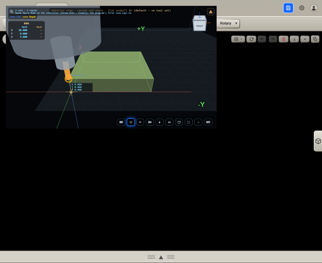Switch the viewport to 3D view
This screenshot has width=322, height=263.
121,122
